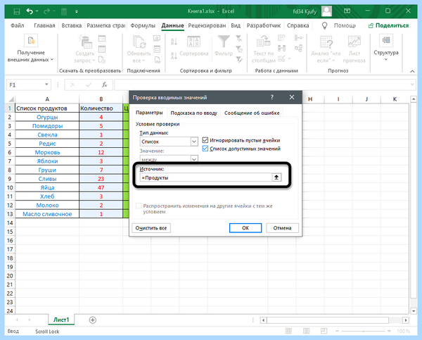
Task: Click the Sort Z to A icon
Action: click(174, 56)
